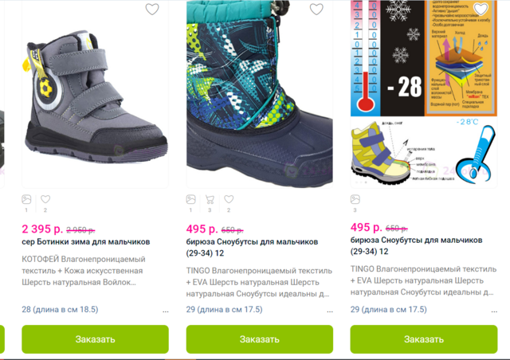Open grey Kotofey boot product image

click(x=95, y=94)
